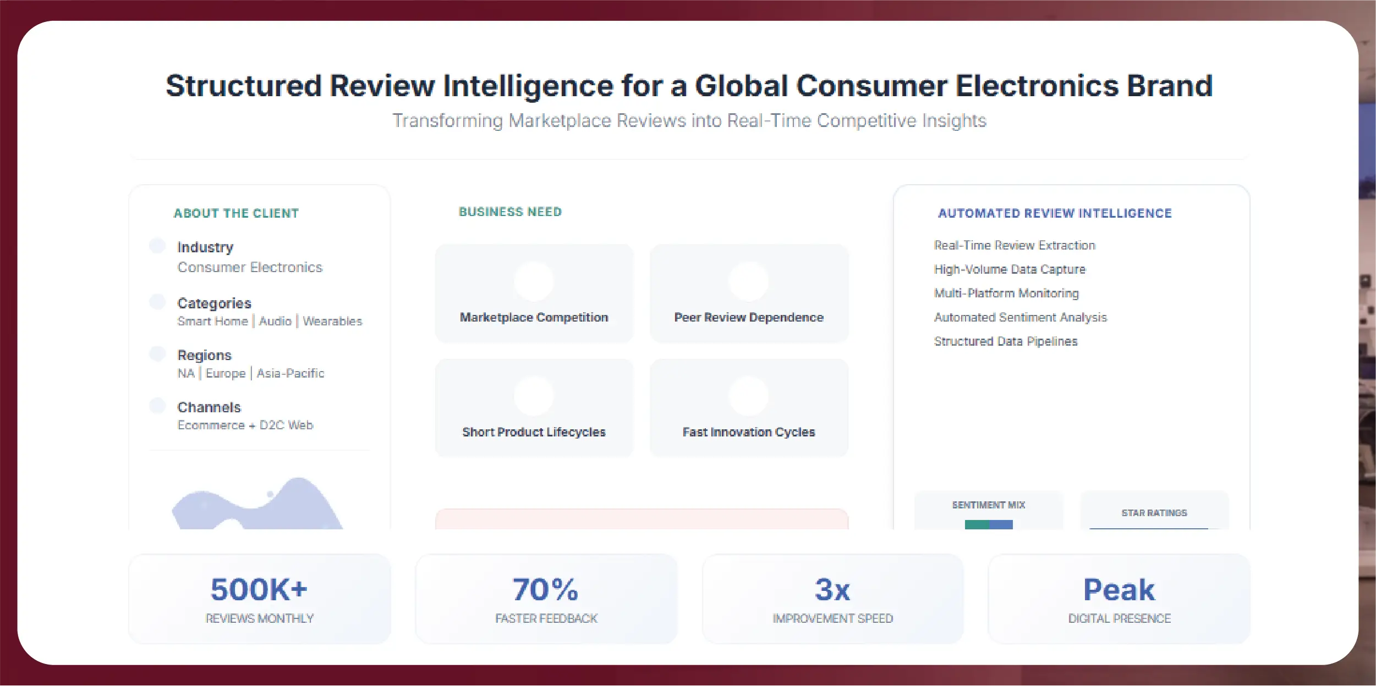Click the round icon above Peer Review Dependence
The width and height of the screenshot is (1376, 686).
coord(748,281)
